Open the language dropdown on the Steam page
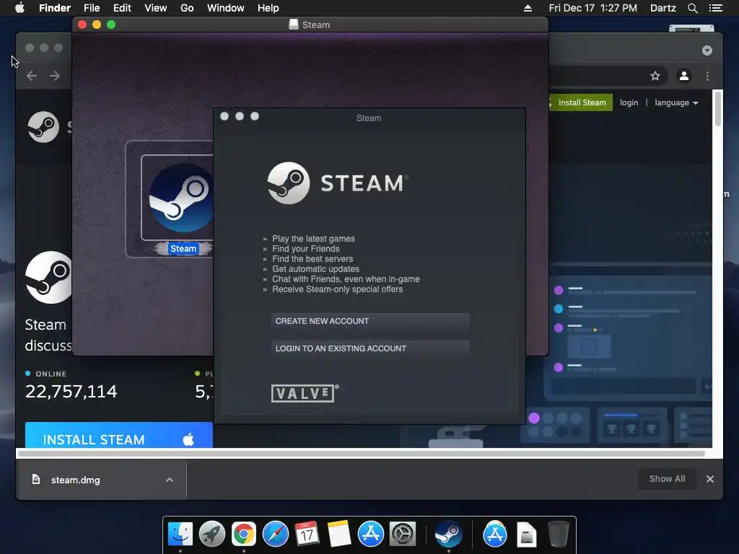This screenshot has height=554, width=739. (x=676, y=102)
